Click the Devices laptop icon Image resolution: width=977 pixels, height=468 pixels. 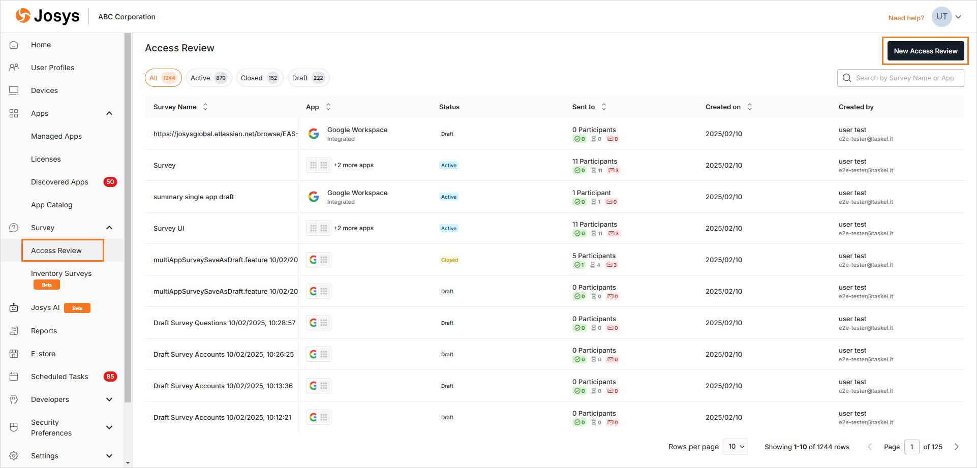[14, 90]
